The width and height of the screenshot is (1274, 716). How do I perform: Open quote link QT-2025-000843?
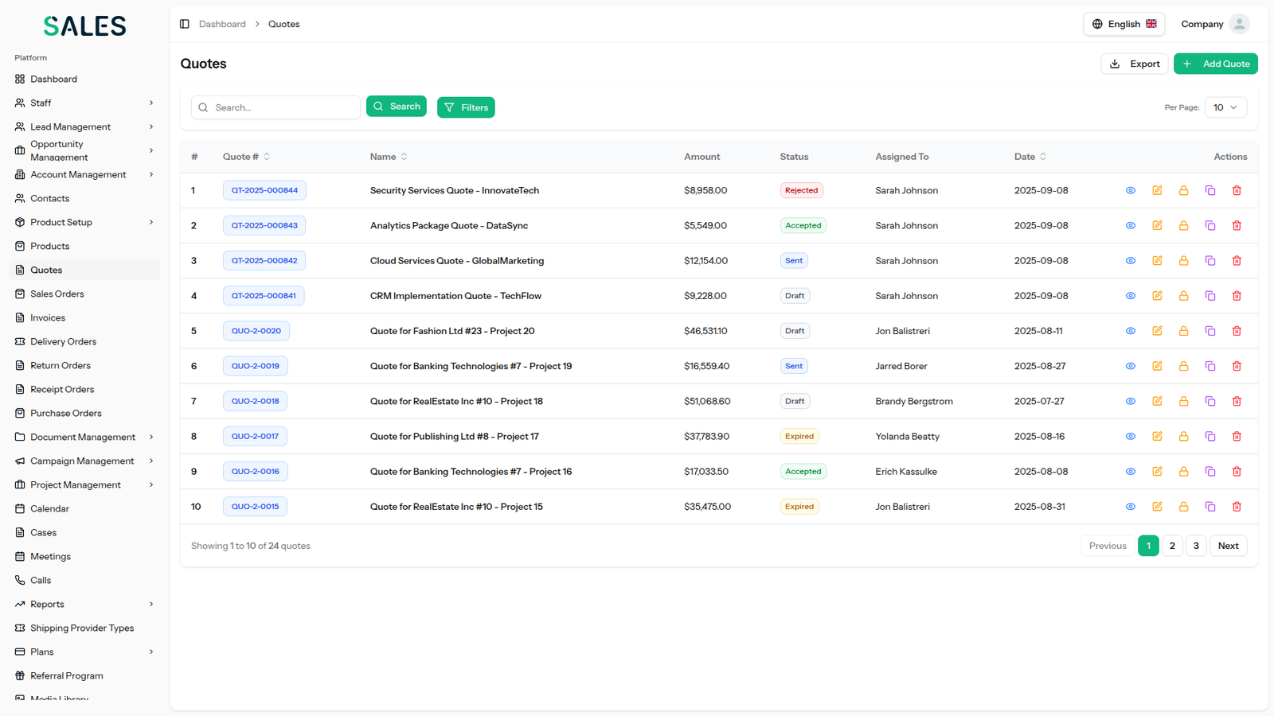(x=264, y=226)
